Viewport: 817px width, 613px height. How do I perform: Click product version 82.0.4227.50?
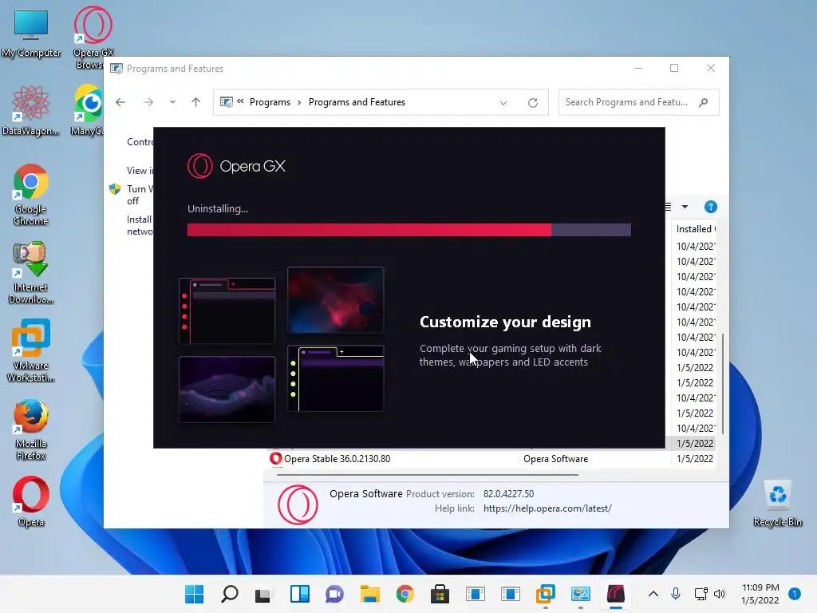(508, 493)
